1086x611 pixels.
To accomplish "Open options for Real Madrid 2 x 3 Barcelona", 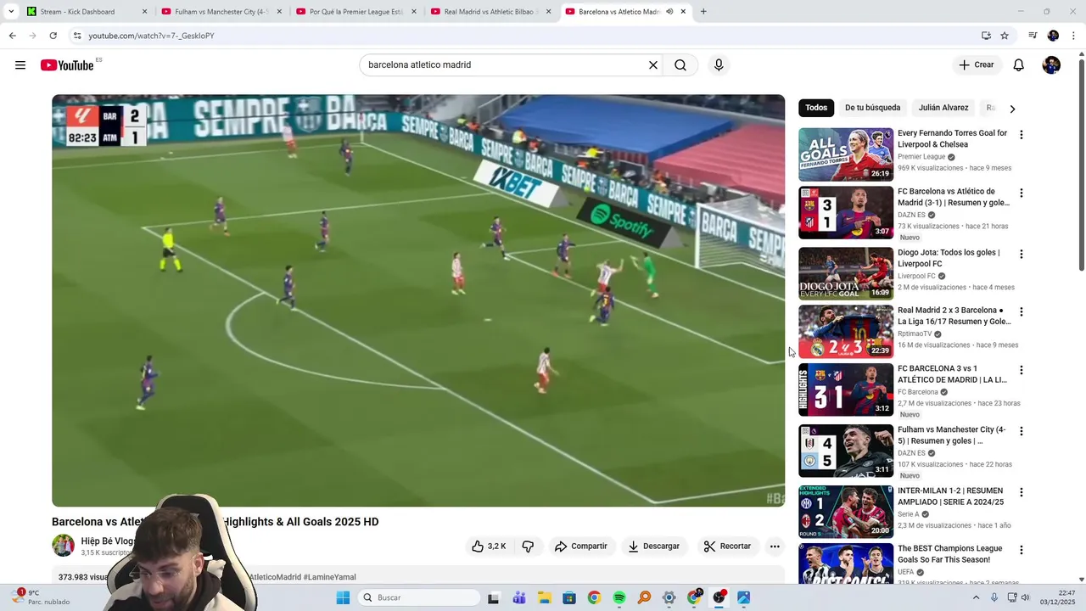I will (1022, 311).
